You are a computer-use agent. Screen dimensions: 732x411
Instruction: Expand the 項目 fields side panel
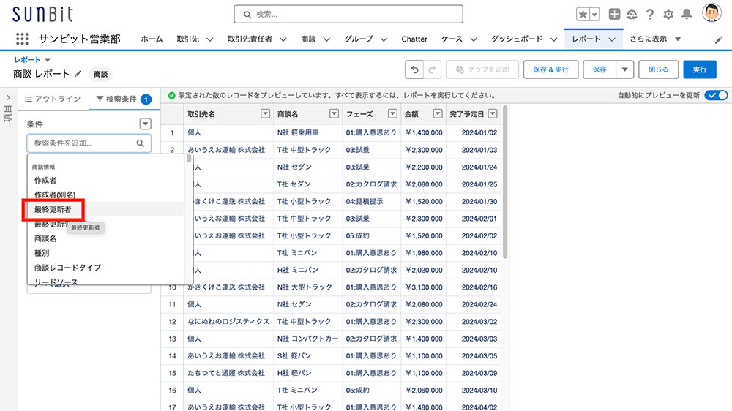click(8, 97)
